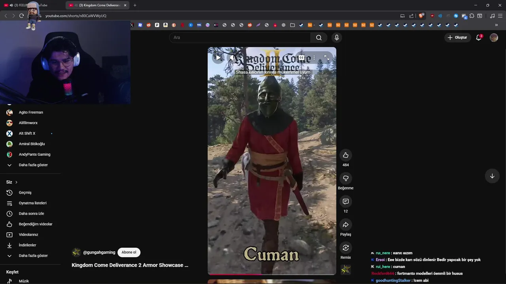Open Alt Shift X subscription channel
Viewport: 506px width, 284px height.
(30, 133)
